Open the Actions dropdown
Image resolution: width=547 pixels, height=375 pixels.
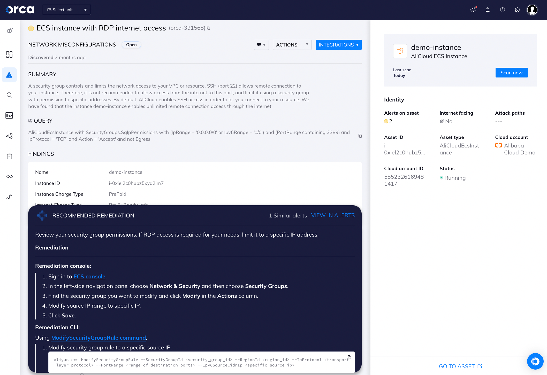292,45
